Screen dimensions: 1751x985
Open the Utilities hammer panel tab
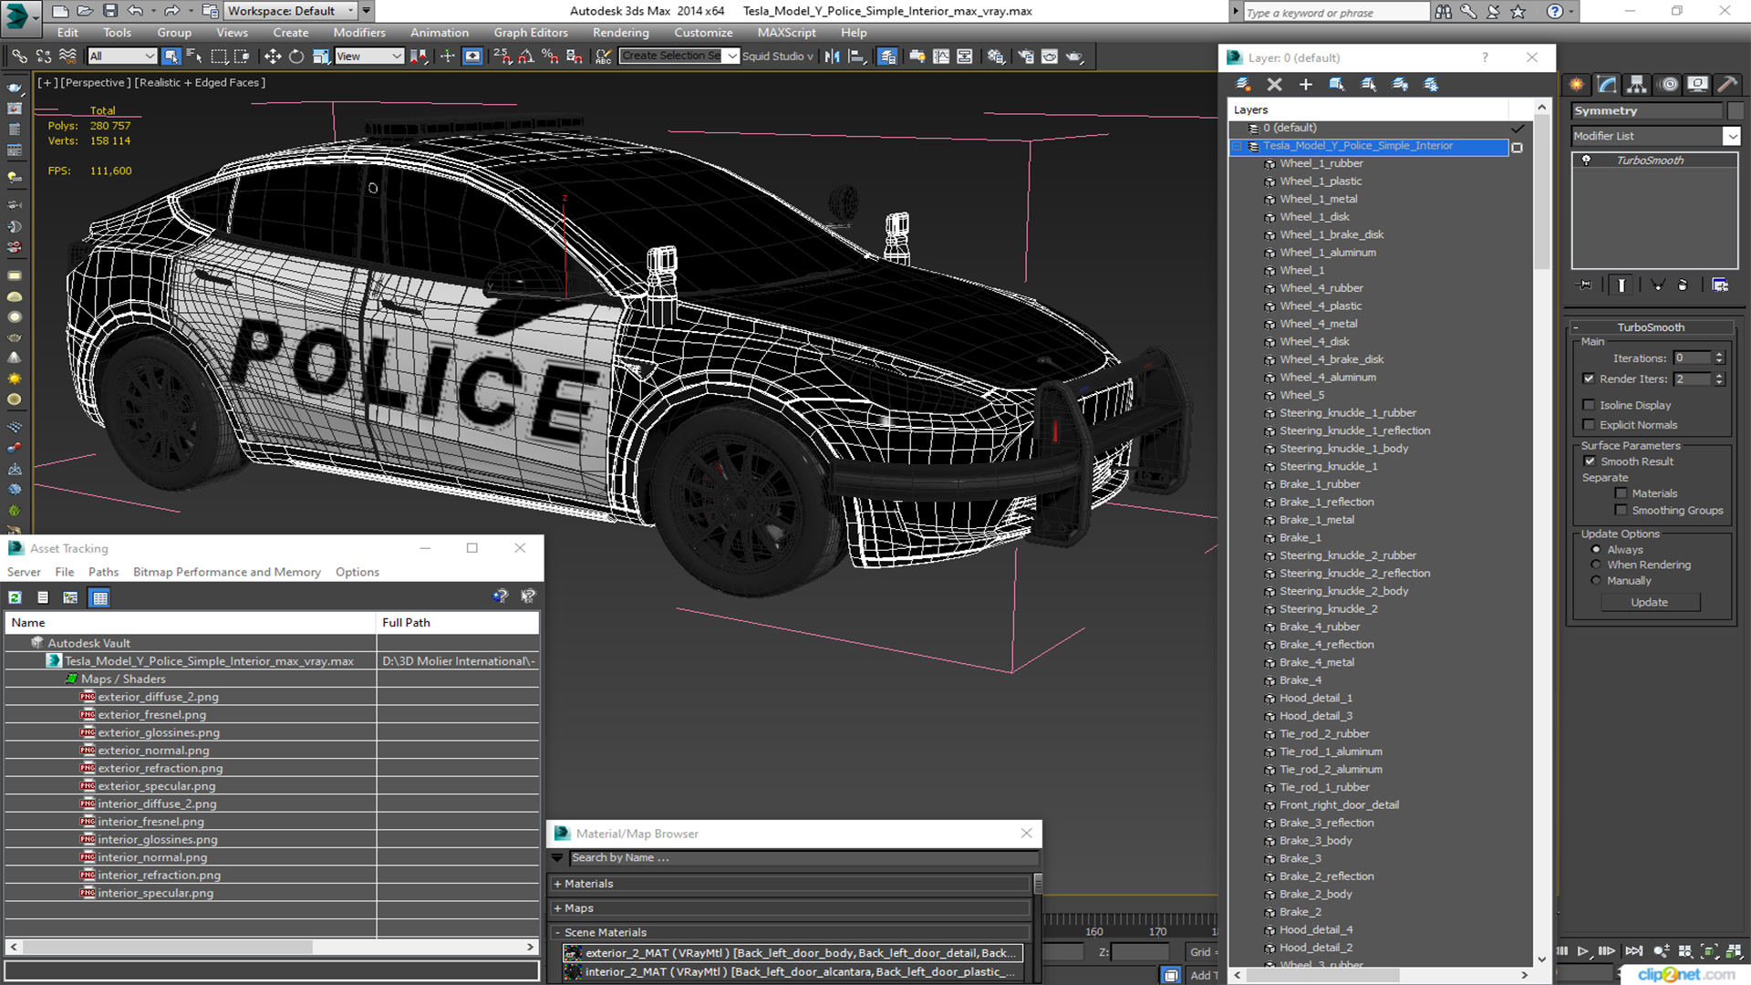1727,84
